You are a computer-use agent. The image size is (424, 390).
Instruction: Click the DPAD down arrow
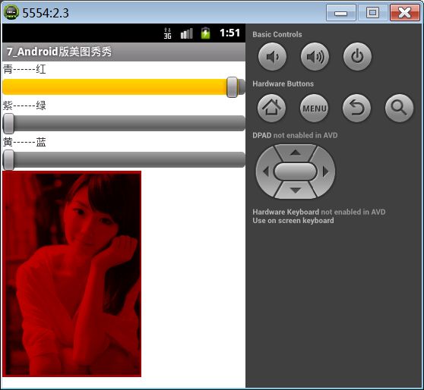296,190
